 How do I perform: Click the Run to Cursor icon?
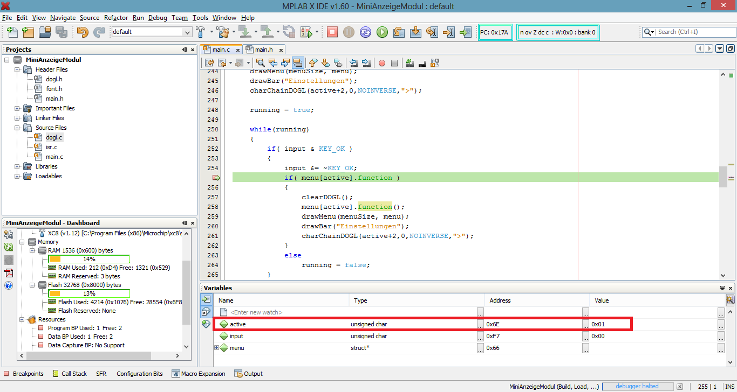click(432, 32)
